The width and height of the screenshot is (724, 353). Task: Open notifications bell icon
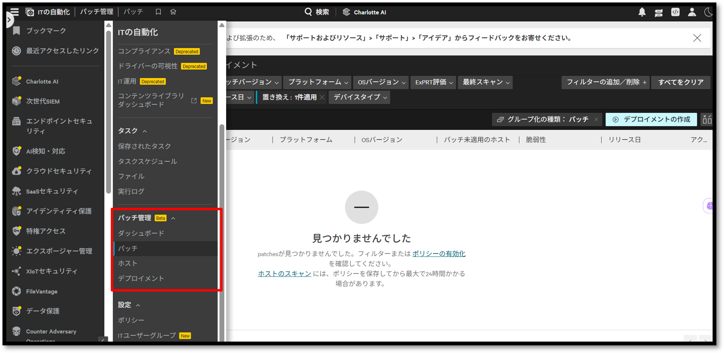(x=642, y=12)
